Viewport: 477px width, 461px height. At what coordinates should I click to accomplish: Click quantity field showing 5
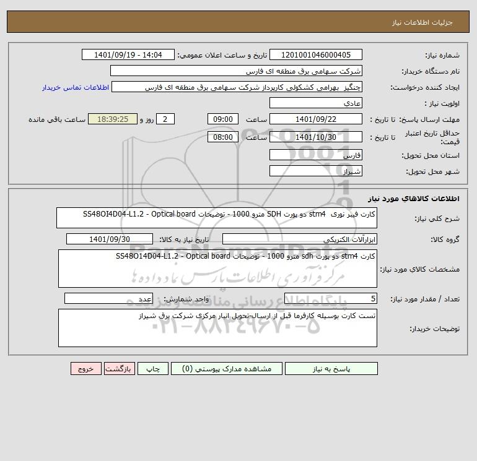coord(331,298)
